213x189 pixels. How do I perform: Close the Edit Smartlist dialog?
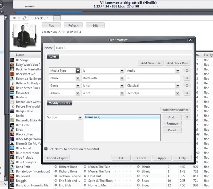coord(190,40)
